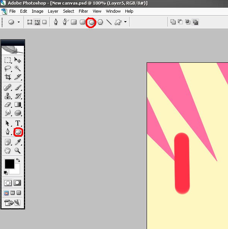Enable Shape Layers mode in options bar
Image resolution: width=228 pixels, height=229 pixels.
(x=30, y=22)
